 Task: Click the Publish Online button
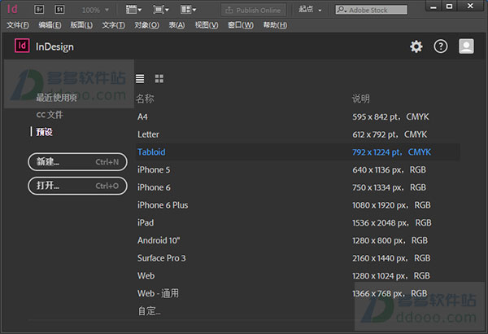pos(253,10)
